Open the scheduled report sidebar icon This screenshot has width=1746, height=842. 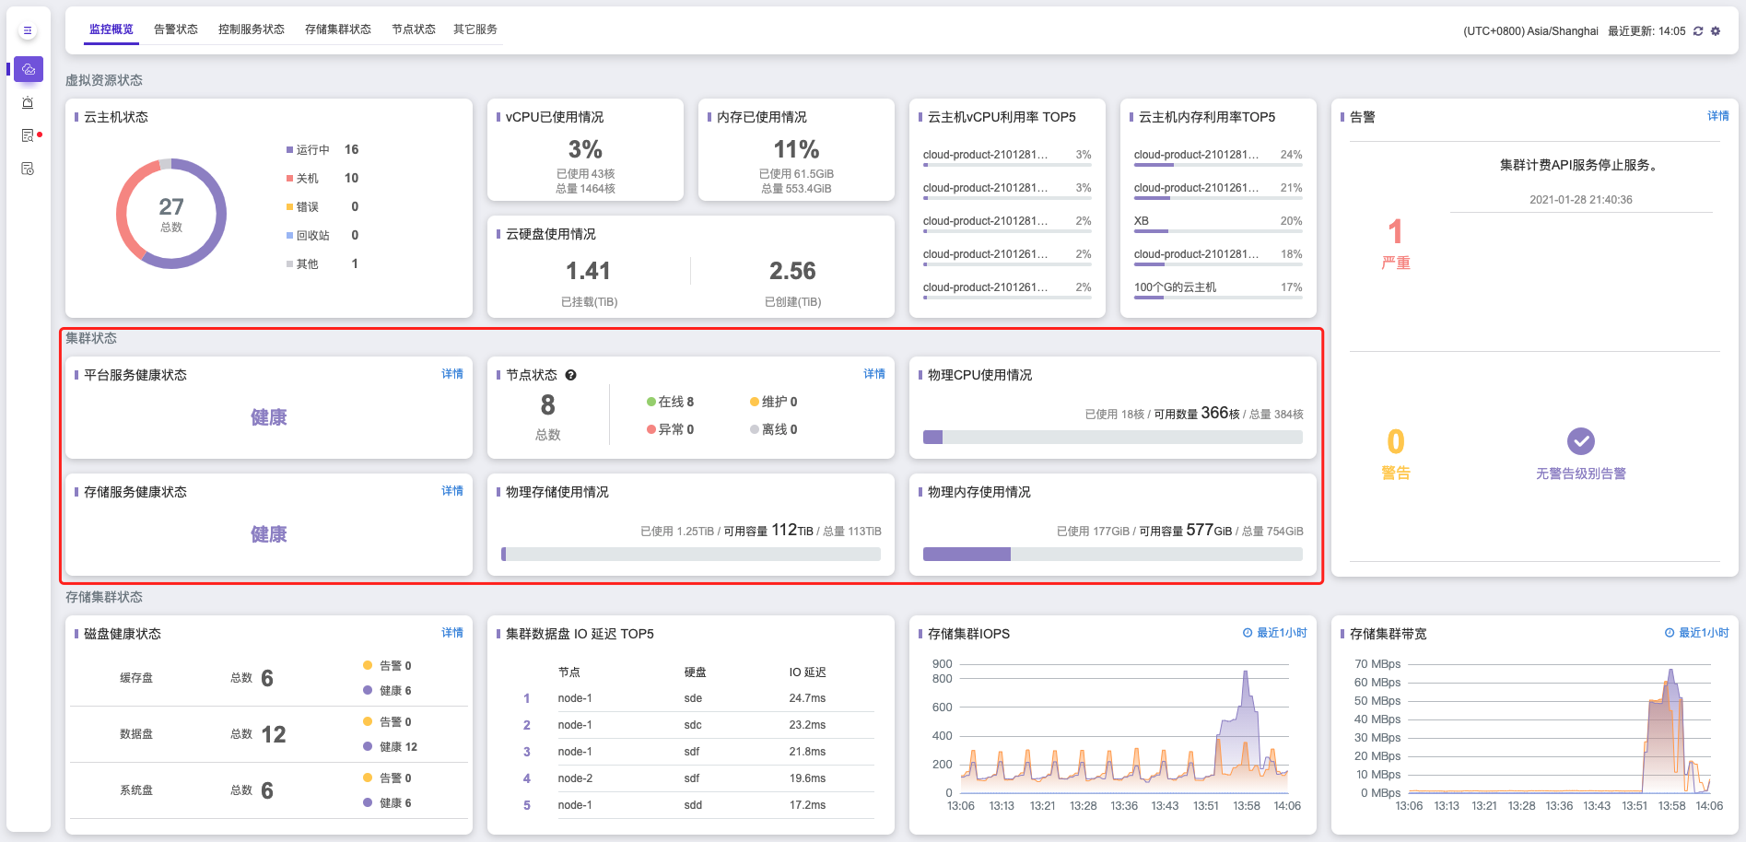[28, 169]
